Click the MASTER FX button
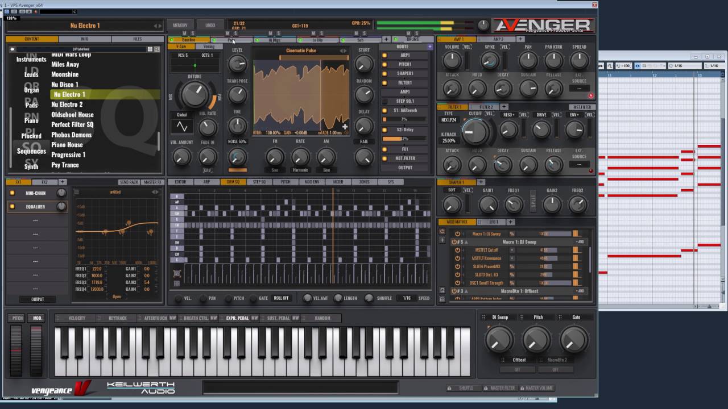This screenshot has width=728, height=409. (x=152, y=182)
